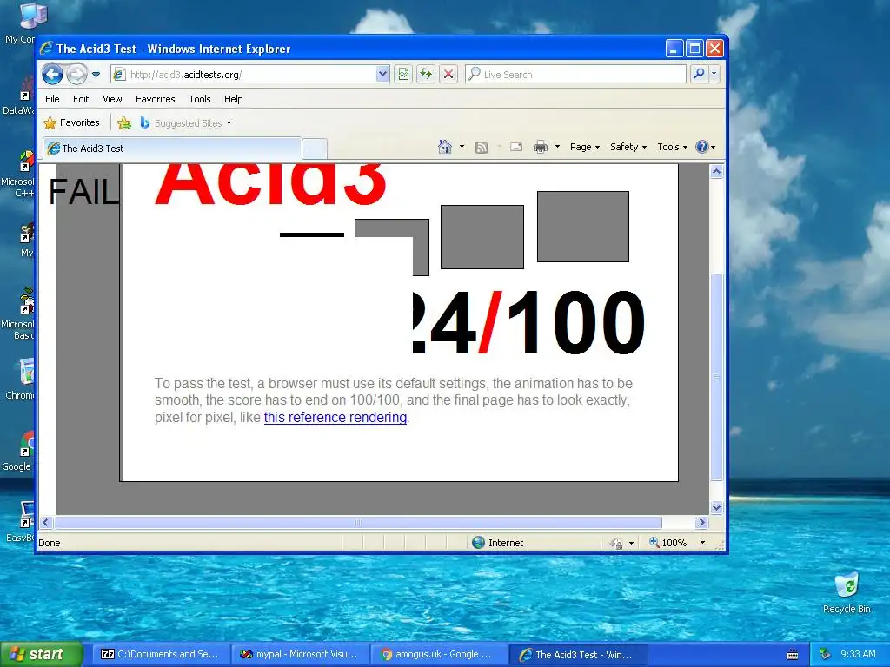Click the Print icon
Image resolution: width=890 pixels, height=667 pixels.
(x=541, y=147)
